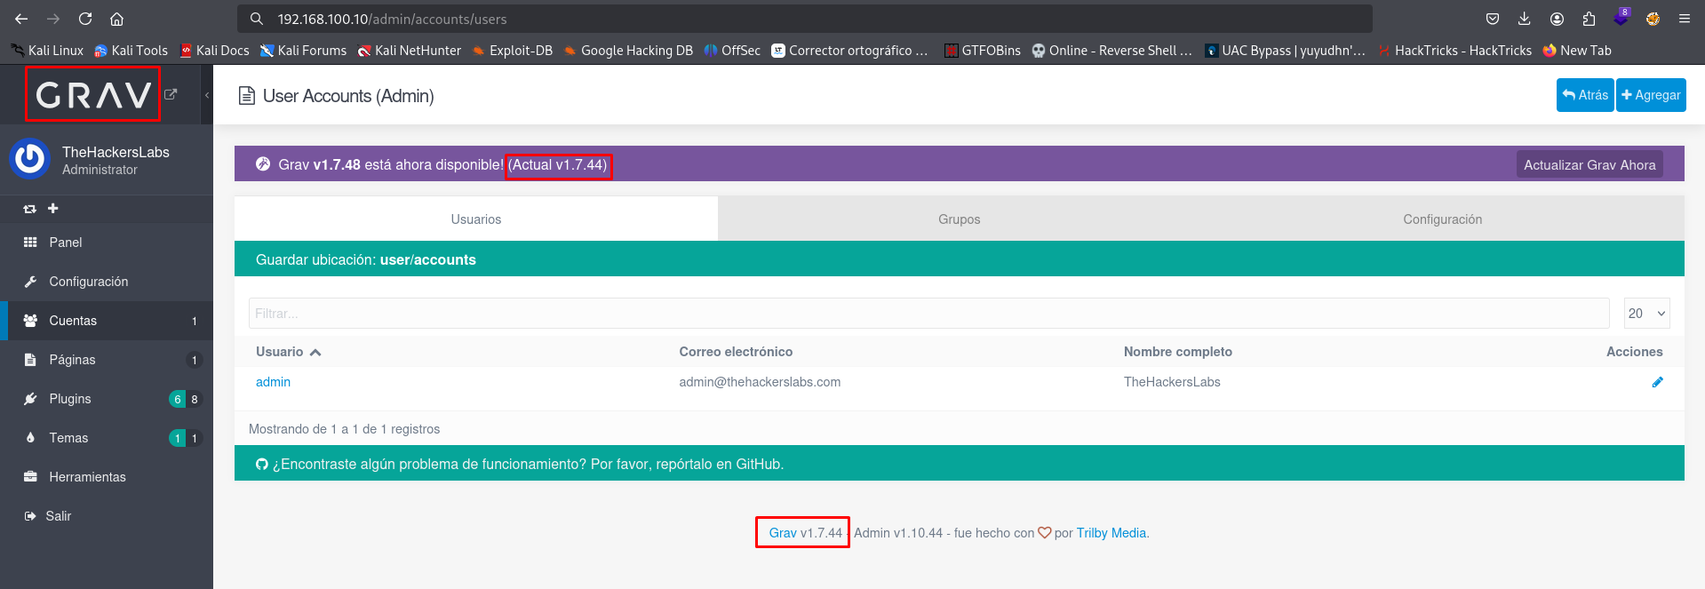Click the Atrás back button

pos(1585,95)
